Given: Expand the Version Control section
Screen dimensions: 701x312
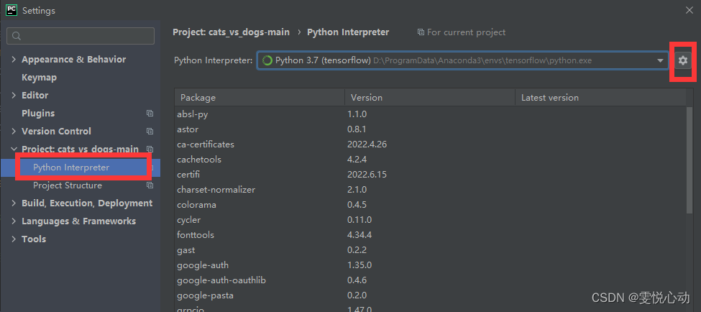Looking at the screenshot, I should [14, 131].
